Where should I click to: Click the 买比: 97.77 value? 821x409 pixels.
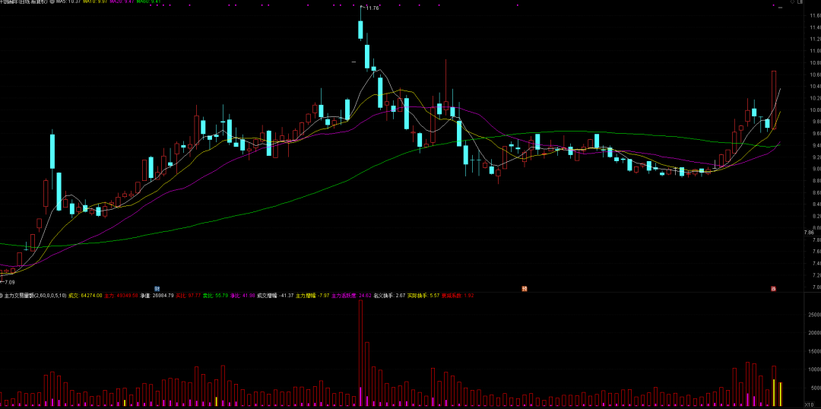188,296
